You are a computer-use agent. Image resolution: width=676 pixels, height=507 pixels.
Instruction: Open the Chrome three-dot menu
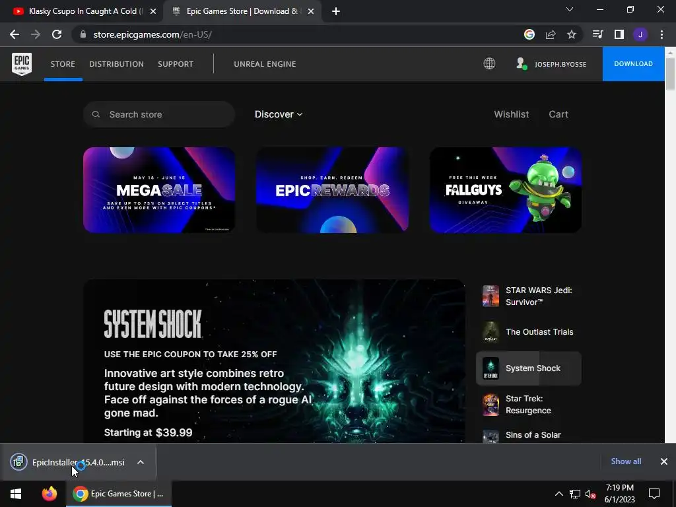point(661,34)
